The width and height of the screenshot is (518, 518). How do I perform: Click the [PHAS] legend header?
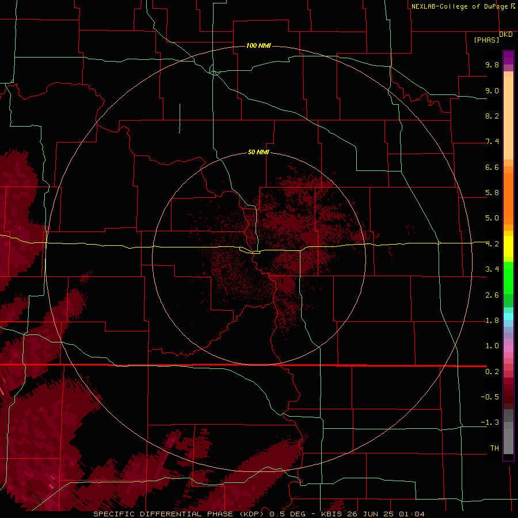486,40
